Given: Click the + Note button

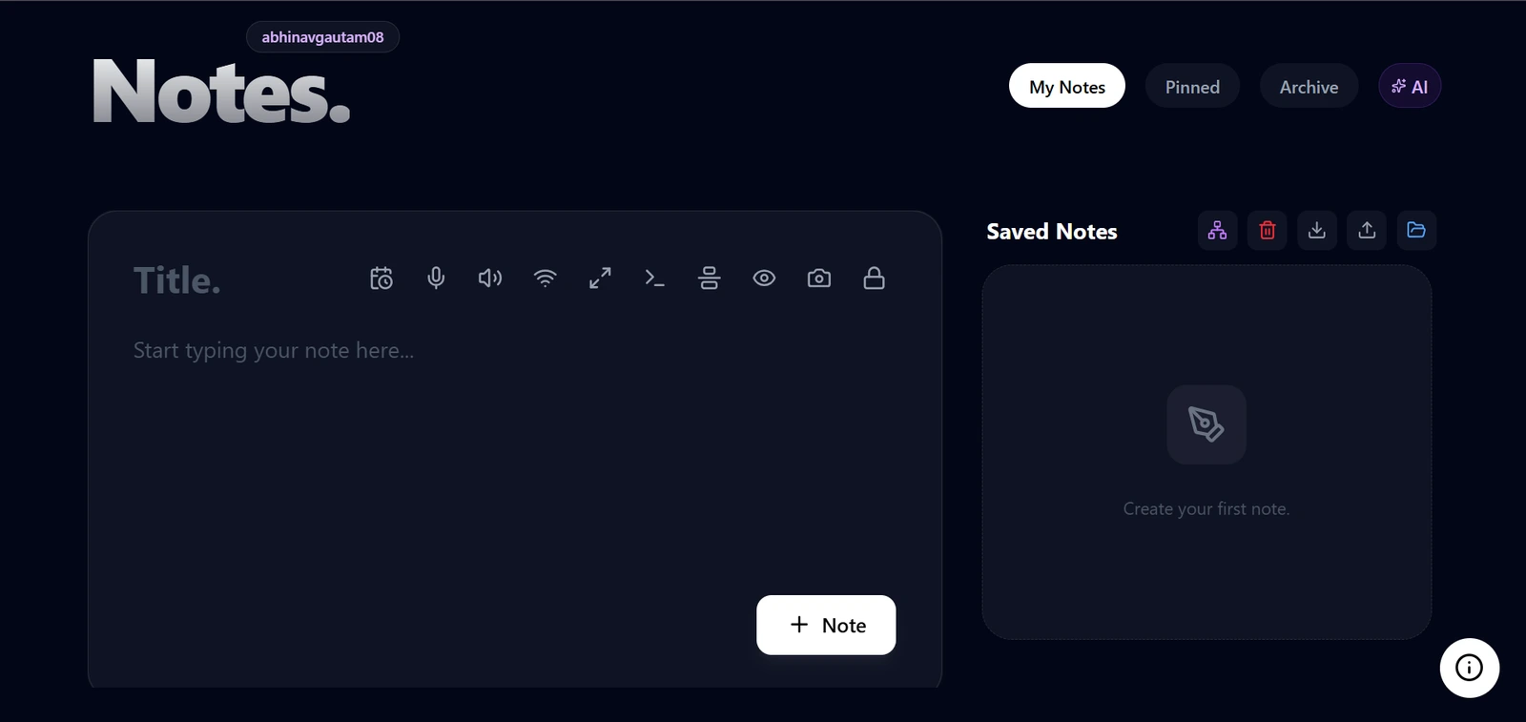Looking at the screenshot, I should point(826,625).
